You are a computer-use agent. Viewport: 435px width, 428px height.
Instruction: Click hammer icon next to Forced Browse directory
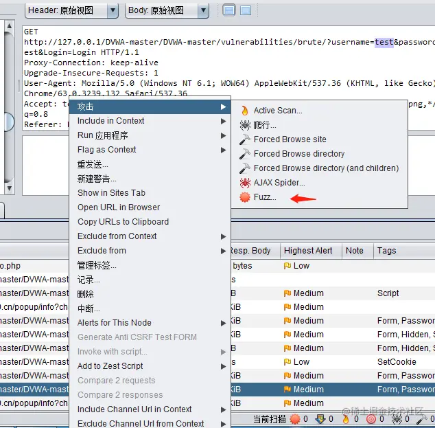pos(245,154)
